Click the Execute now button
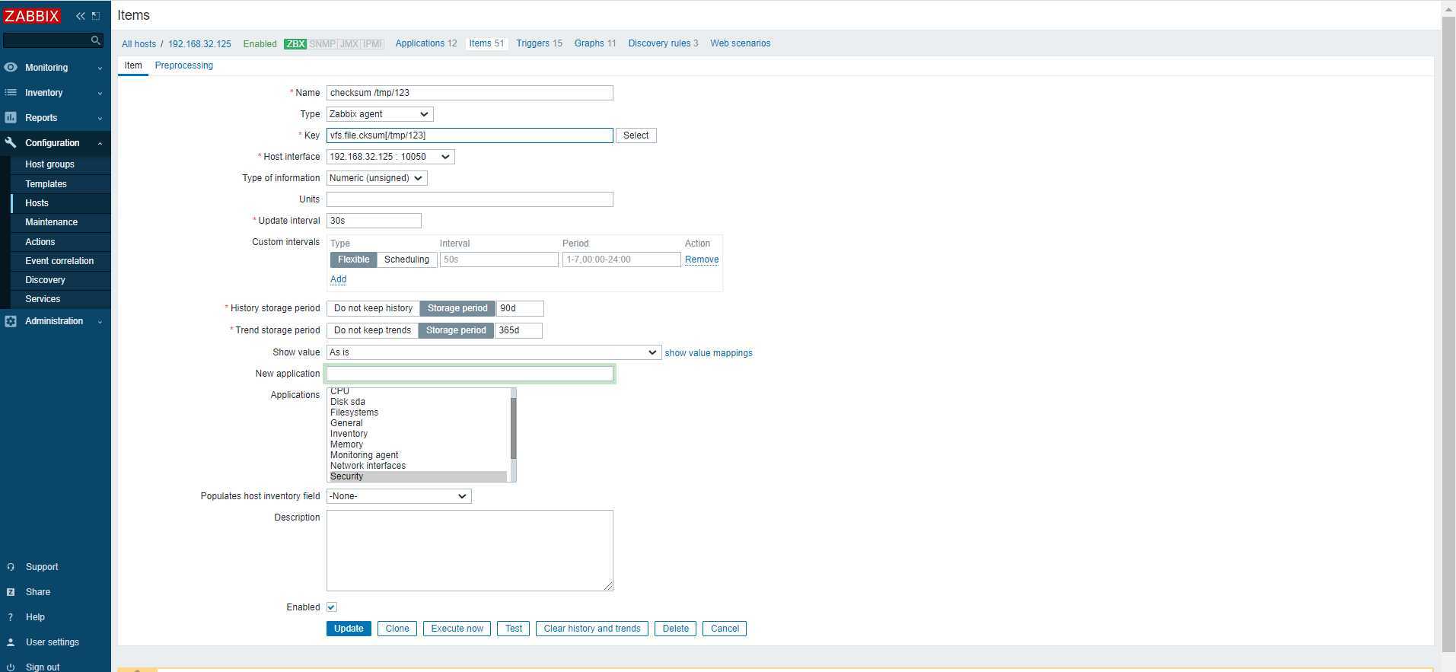The width and height of the screenshot is (1456, 672). [x=457, y=629]
